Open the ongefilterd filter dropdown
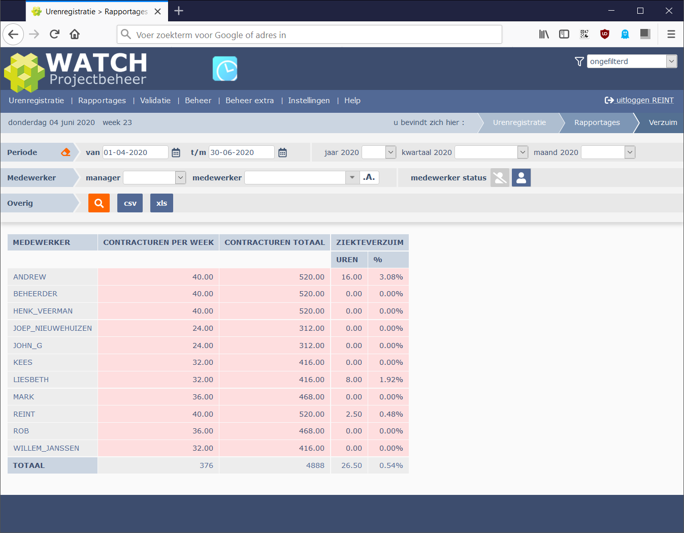 [632, 61]
